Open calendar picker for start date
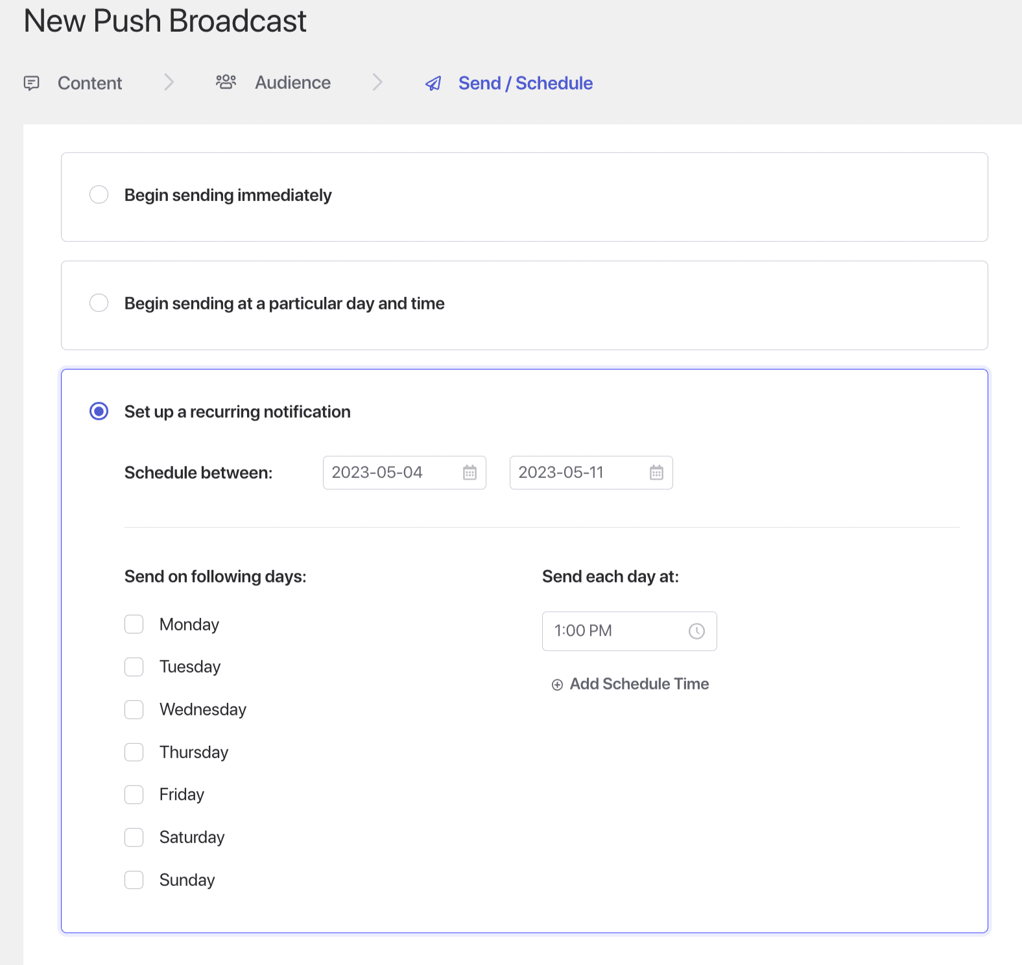1022x965 pixels. pos(469,473)
